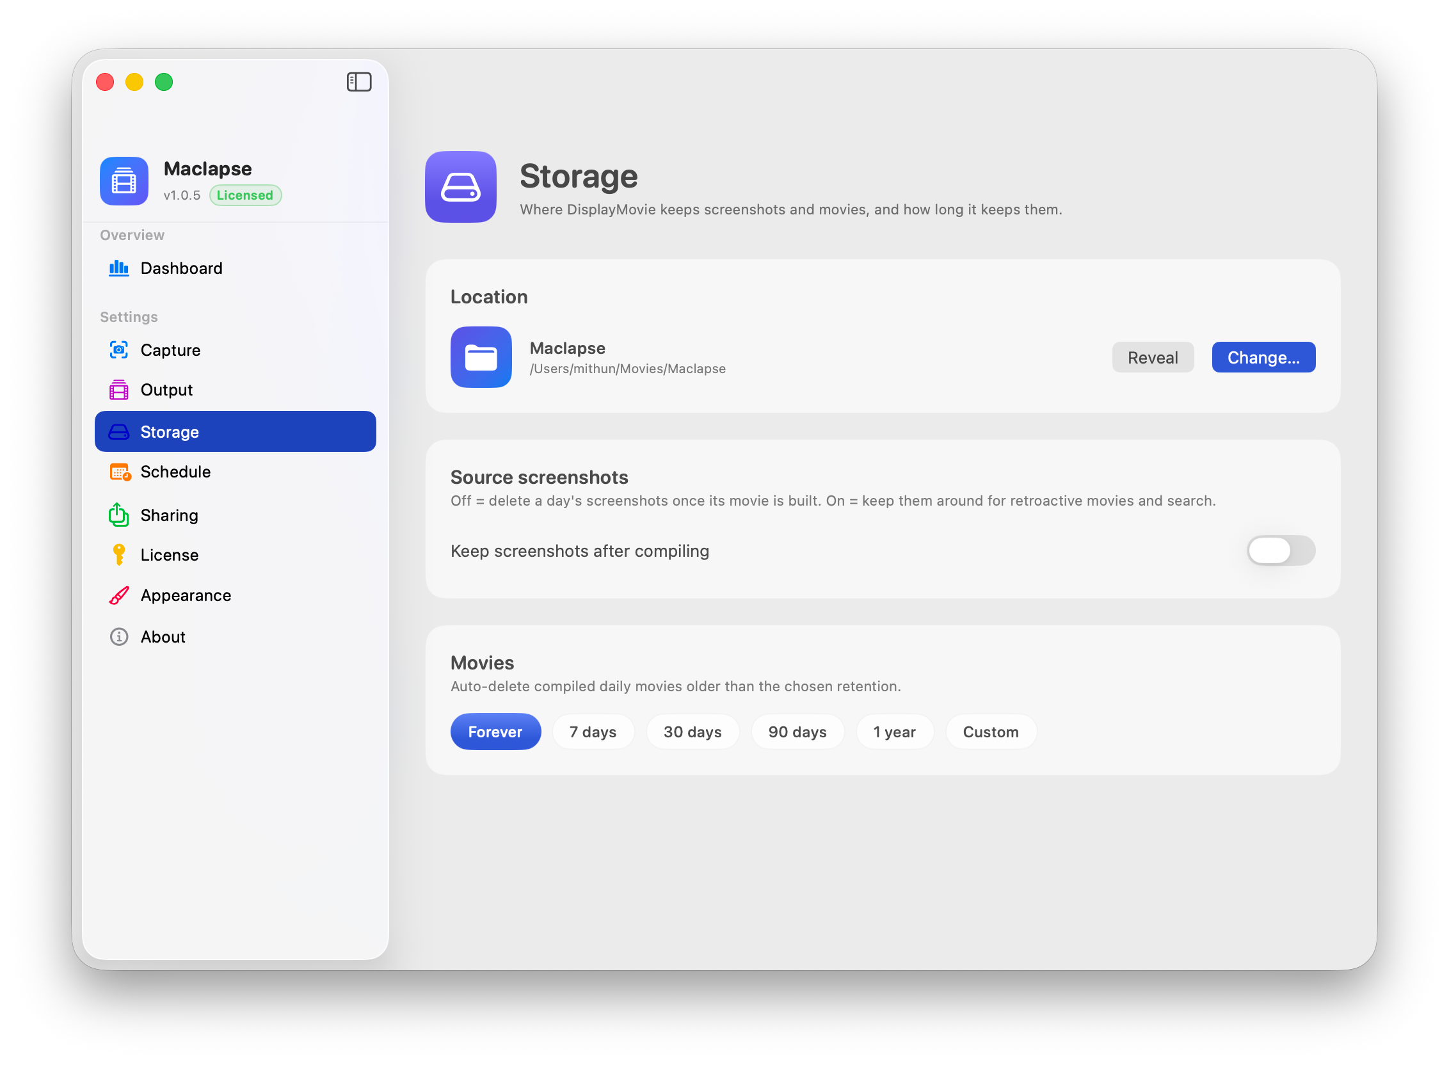The width and height of the screenshot is (1449, 1065).
Task: Click the Location section heading
Action: coord(489,296)
